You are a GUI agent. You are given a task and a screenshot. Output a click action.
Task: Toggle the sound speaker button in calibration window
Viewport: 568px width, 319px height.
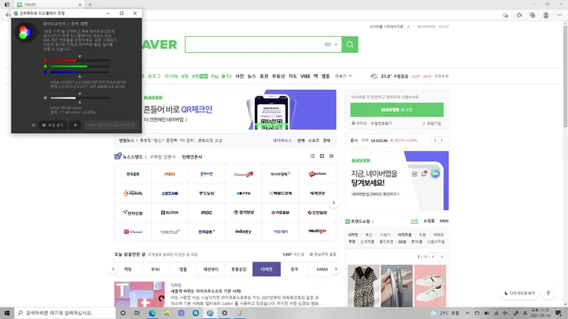click(75, 125)
